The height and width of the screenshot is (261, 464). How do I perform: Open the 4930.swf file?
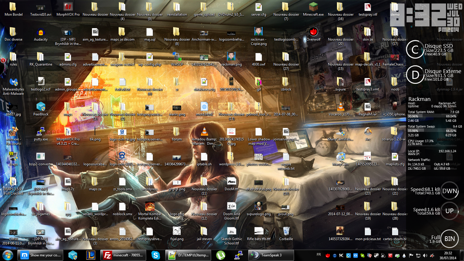click(259, 59)
